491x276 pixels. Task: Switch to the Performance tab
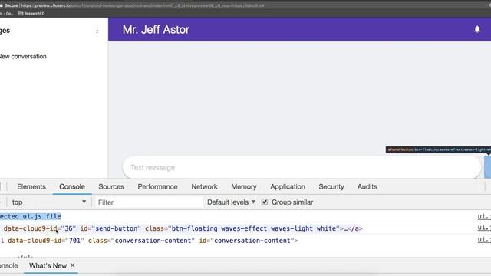click(157, 186)
